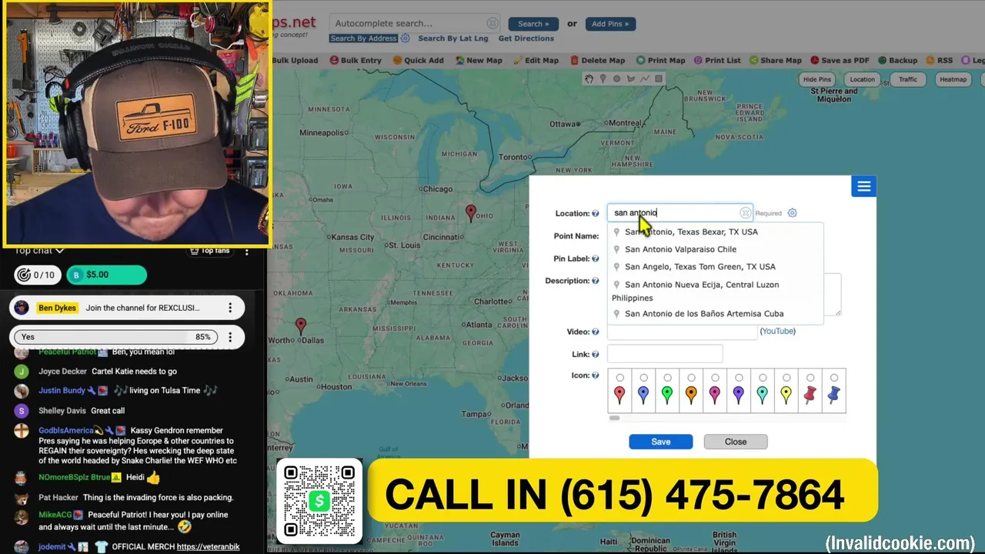The width and height of the screenshot is (985, 554).
Task: Click the help icon beside Link label
Action: (596, 354)
